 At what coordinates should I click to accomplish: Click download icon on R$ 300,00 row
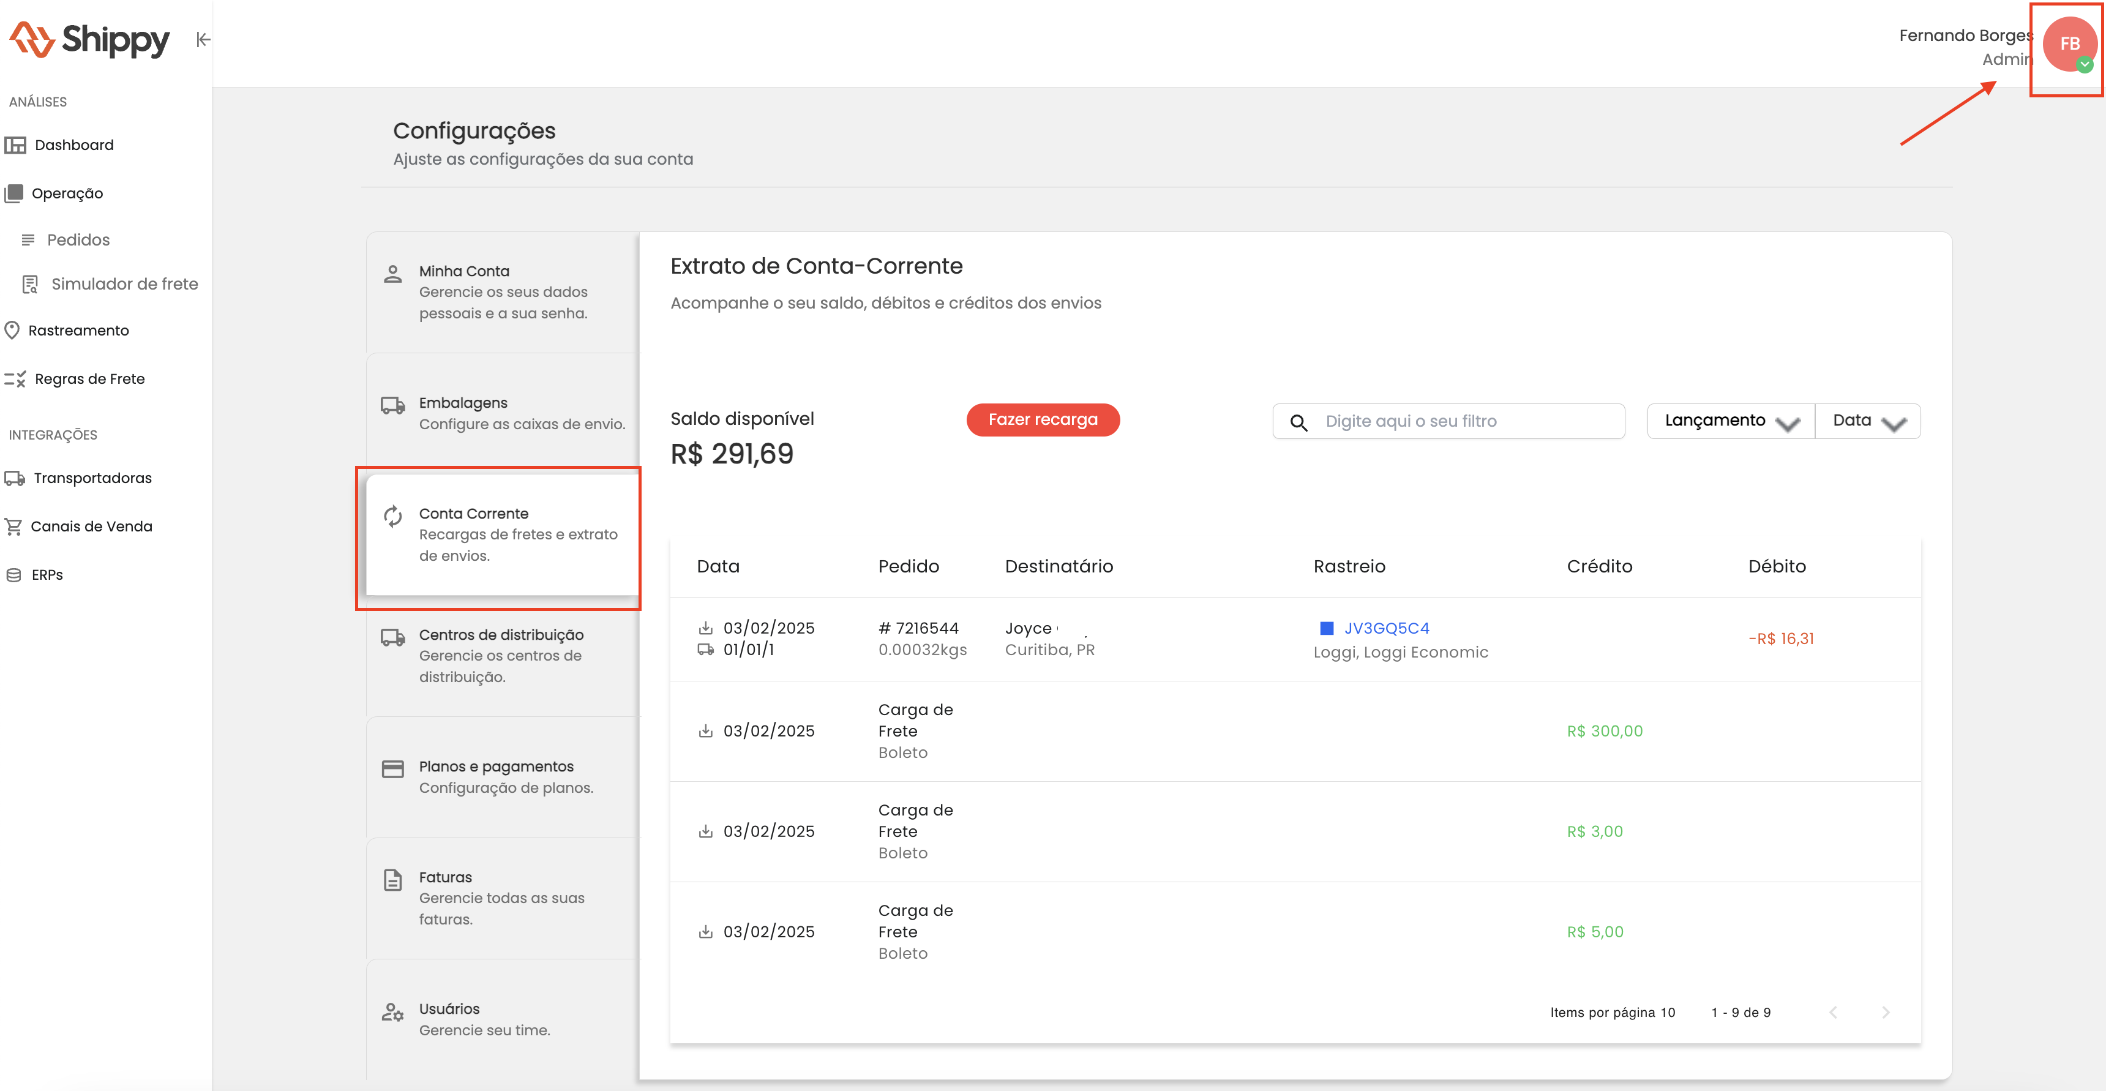[705, 731]
